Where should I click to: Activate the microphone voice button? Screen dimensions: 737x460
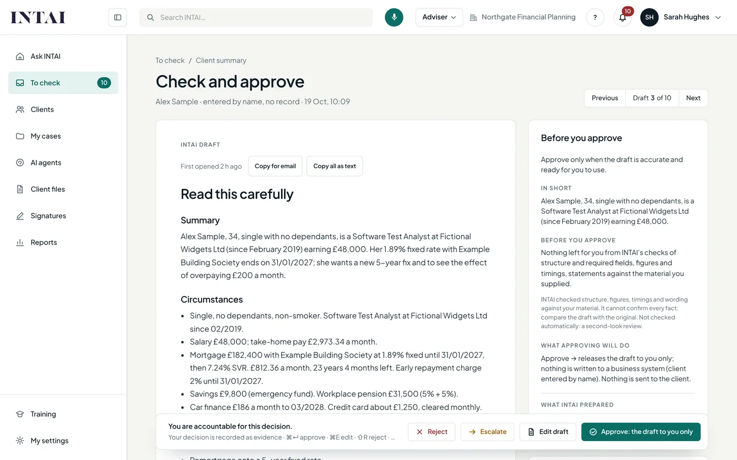click(394, 17)
